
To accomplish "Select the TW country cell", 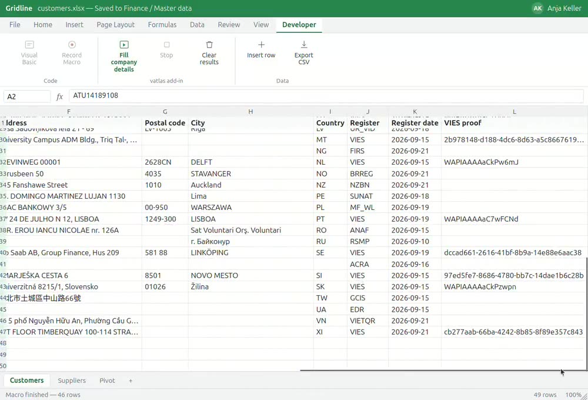I will (x=330, y=298).
